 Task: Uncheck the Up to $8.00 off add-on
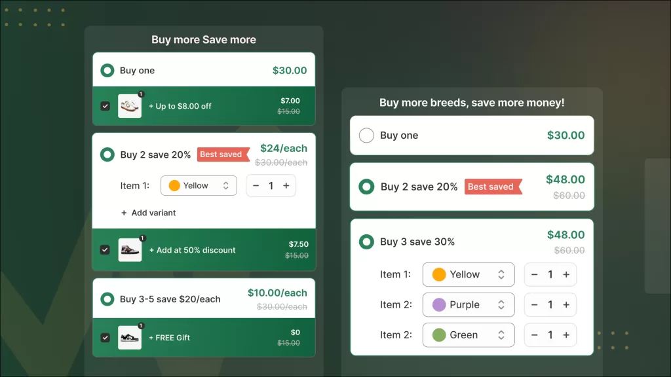[x=105, y=106]
